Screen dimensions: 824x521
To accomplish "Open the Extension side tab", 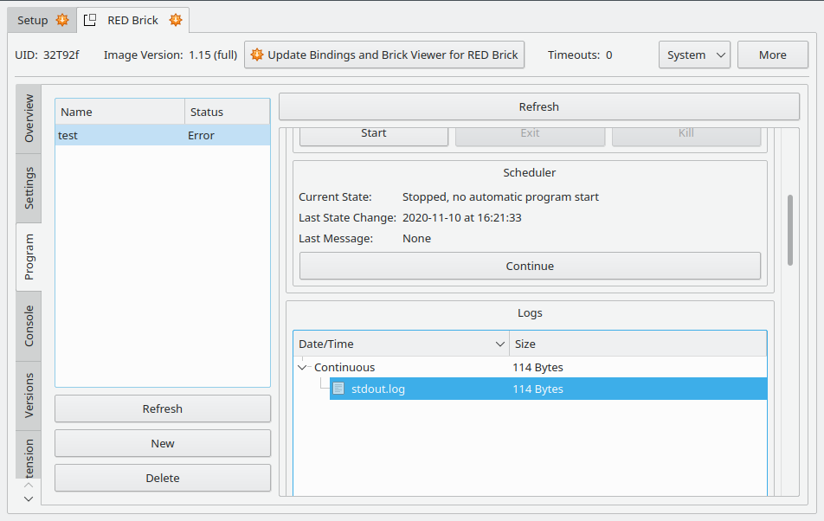I will 29,456.
